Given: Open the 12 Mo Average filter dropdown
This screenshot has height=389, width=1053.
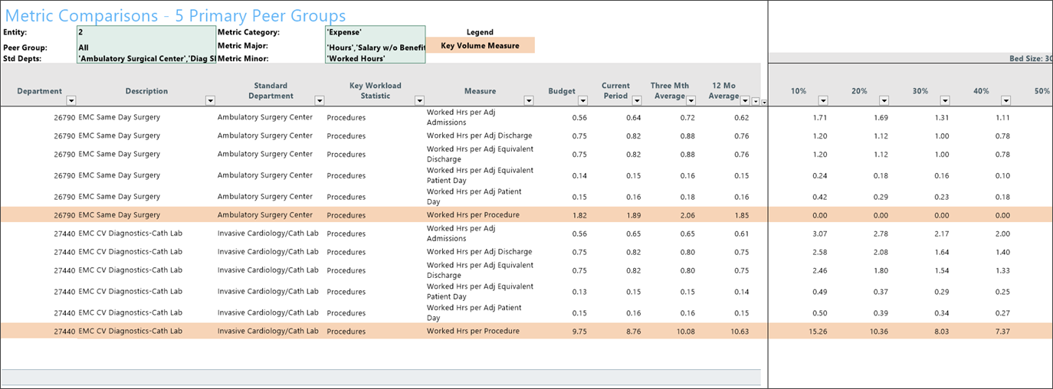Looking at the screenshot, I should (x=745, y=100).
